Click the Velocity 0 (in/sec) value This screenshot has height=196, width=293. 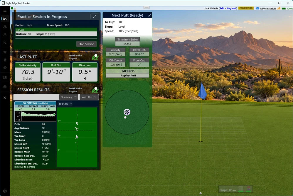point(115,54)
